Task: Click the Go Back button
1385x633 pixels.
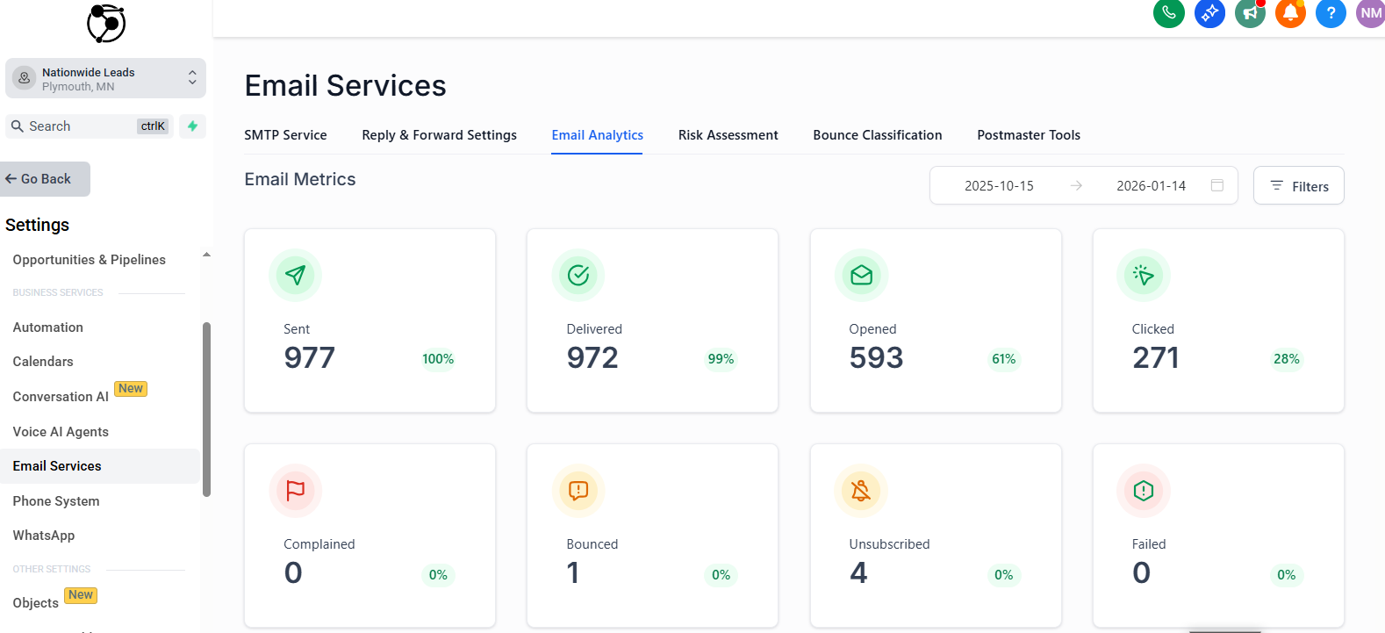Action: [46, 179]
